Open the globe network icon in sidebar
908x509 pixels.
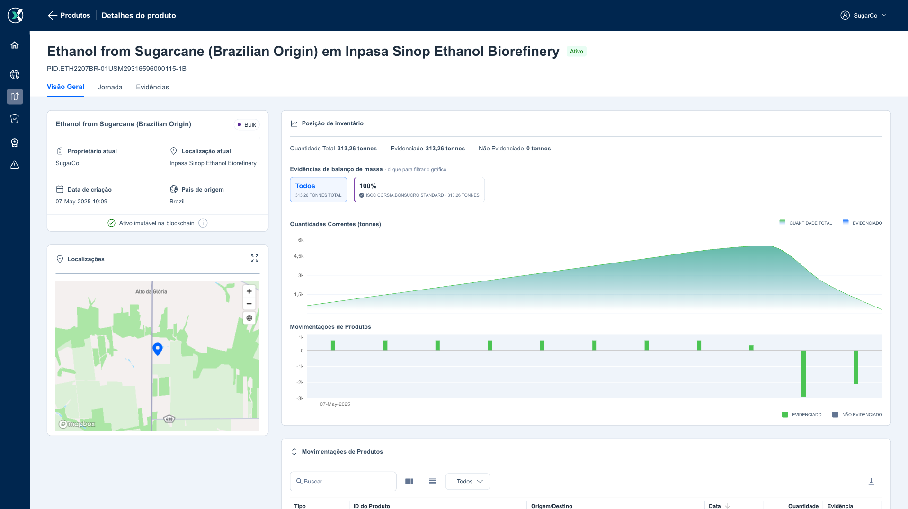coord(15,74)
